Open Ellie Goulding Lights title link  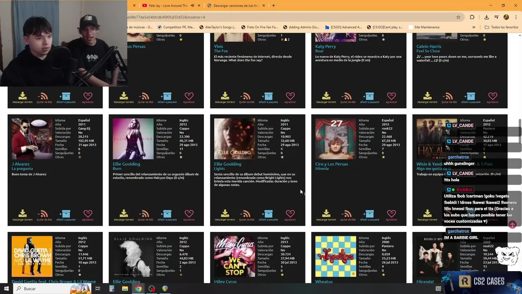219,169
